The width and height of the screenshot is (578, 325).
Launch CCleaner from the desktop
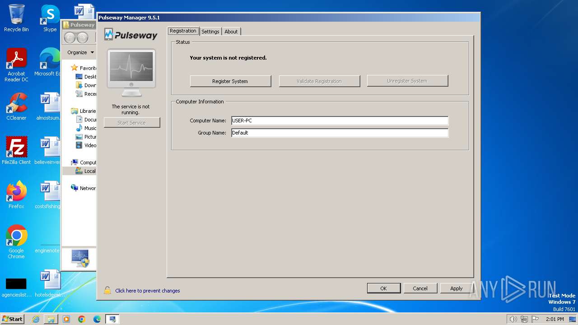[x=16, y=107]
